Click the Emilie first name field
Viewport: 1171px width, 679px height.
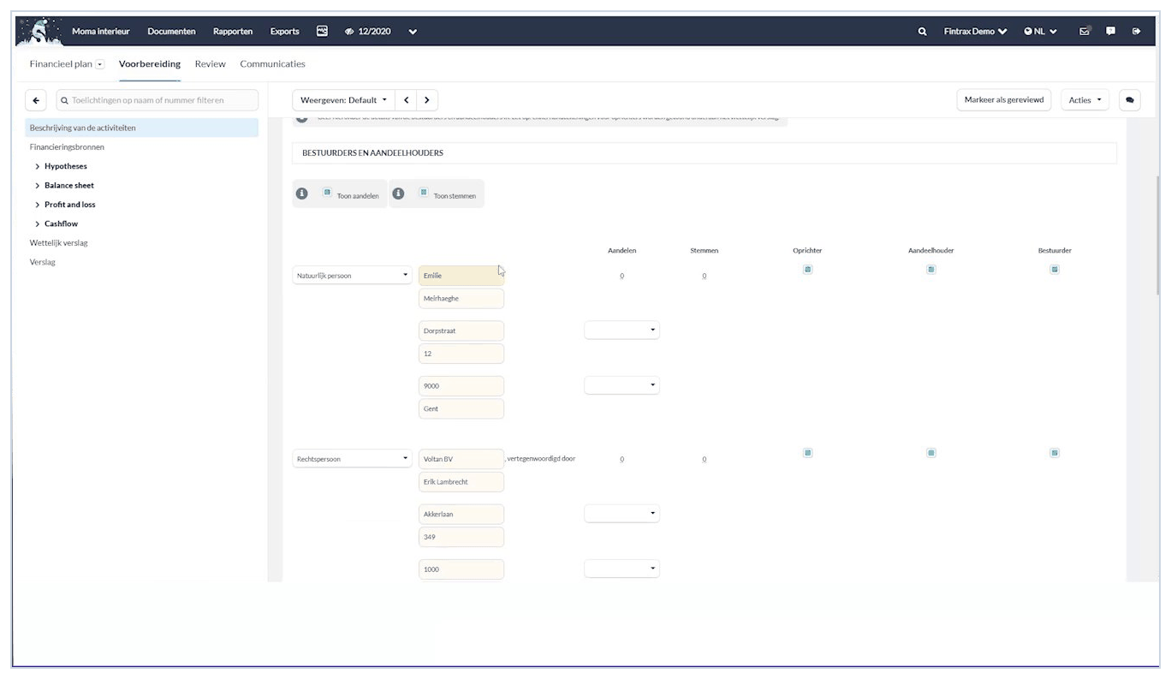tap(461, 275)
